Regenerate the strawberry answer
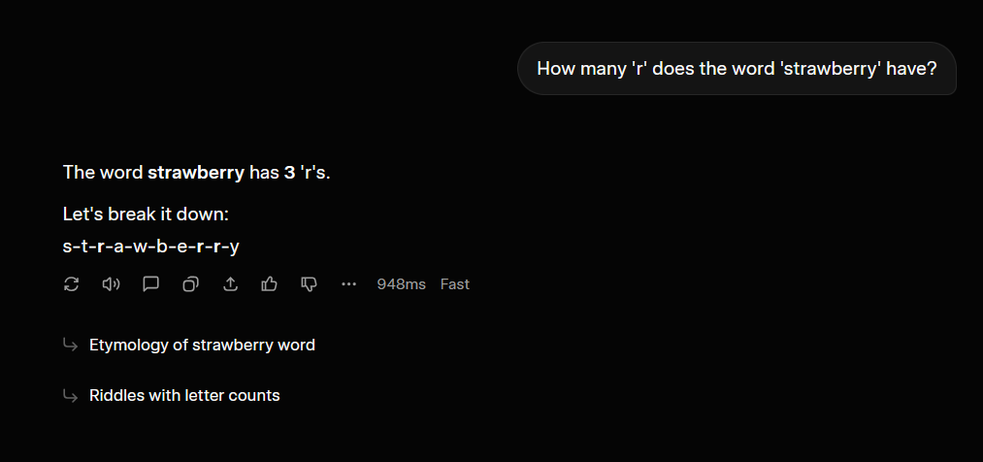This screenshot has height=462, width=983. pyautogui.click(x=71, y=284)
